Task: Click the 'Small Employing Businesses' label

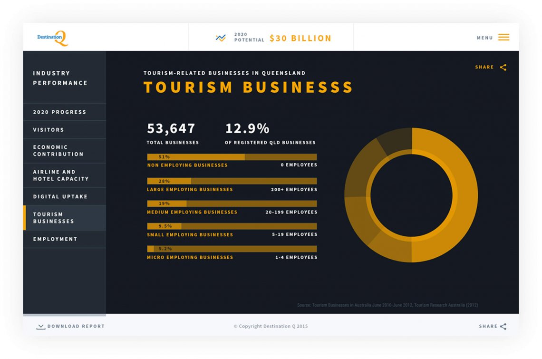Action: pyautogui.click(x=190, y=234)
